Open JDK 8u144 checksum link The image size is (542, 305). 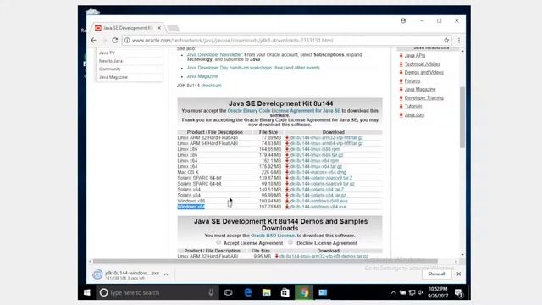click(211, 86)
